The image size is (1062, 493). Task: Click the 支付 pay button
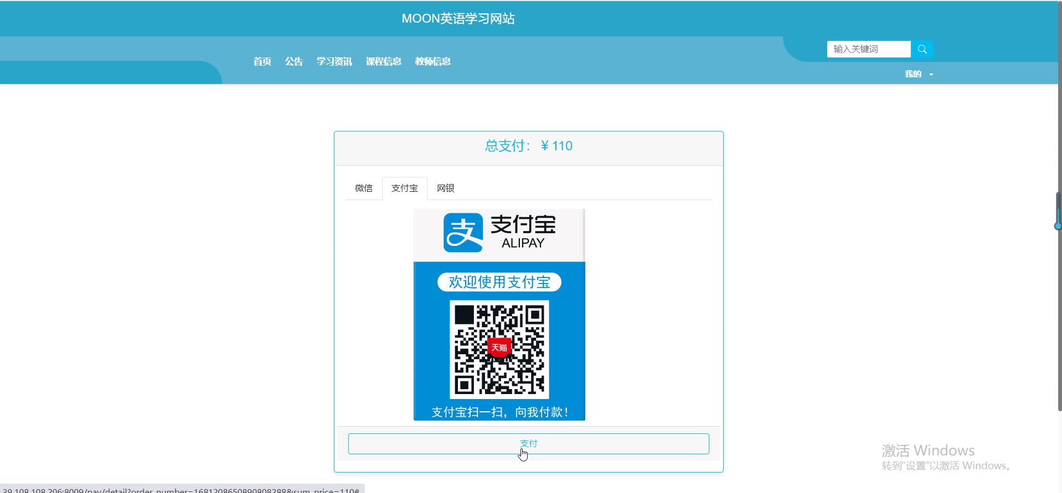coord(529,444)
